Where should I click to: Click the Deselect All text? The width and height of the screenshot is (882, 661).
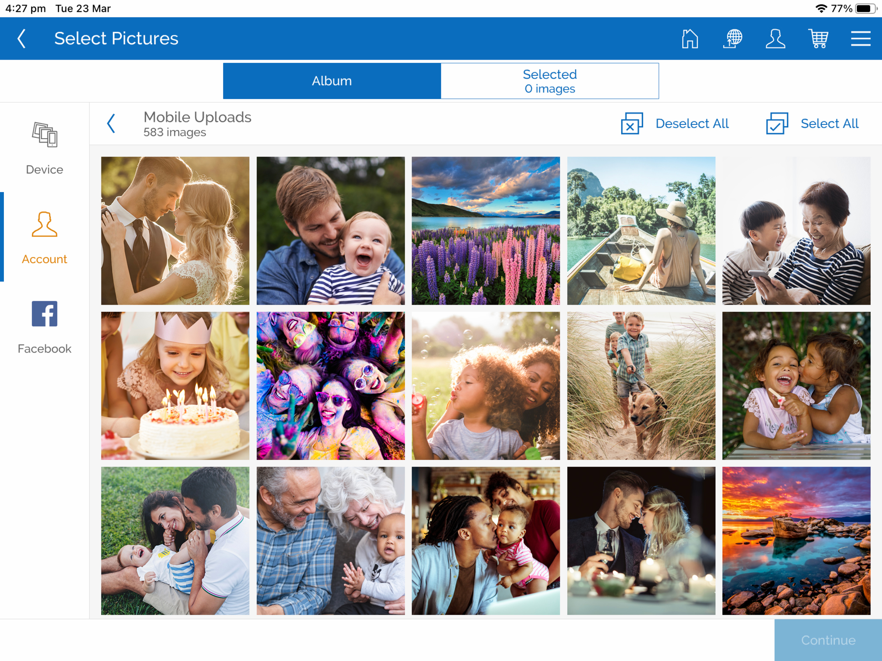click(x=692, y=124)
